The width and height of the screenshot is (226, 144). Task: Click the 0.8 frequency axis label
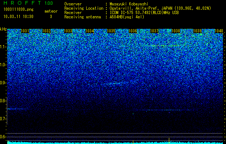point(3,101)
